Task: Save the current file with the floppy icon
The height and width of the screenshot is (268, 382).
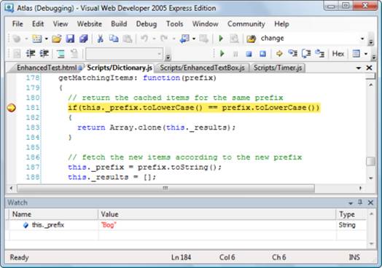Action: (x=70, y=39)
